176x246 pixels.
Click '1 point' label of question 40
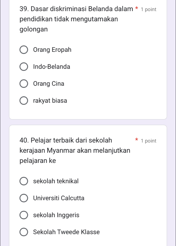click(x=148, y=141)
